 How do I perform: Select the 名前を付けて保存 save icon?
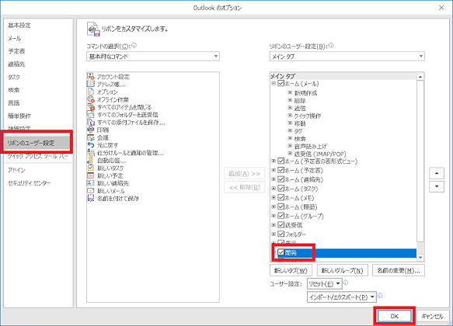tap(91, 198)
